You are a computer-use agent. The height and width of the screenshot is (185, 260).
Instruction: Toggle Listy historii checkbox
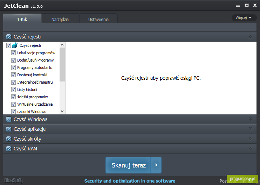pyautogui.click(x=13, y=90)
